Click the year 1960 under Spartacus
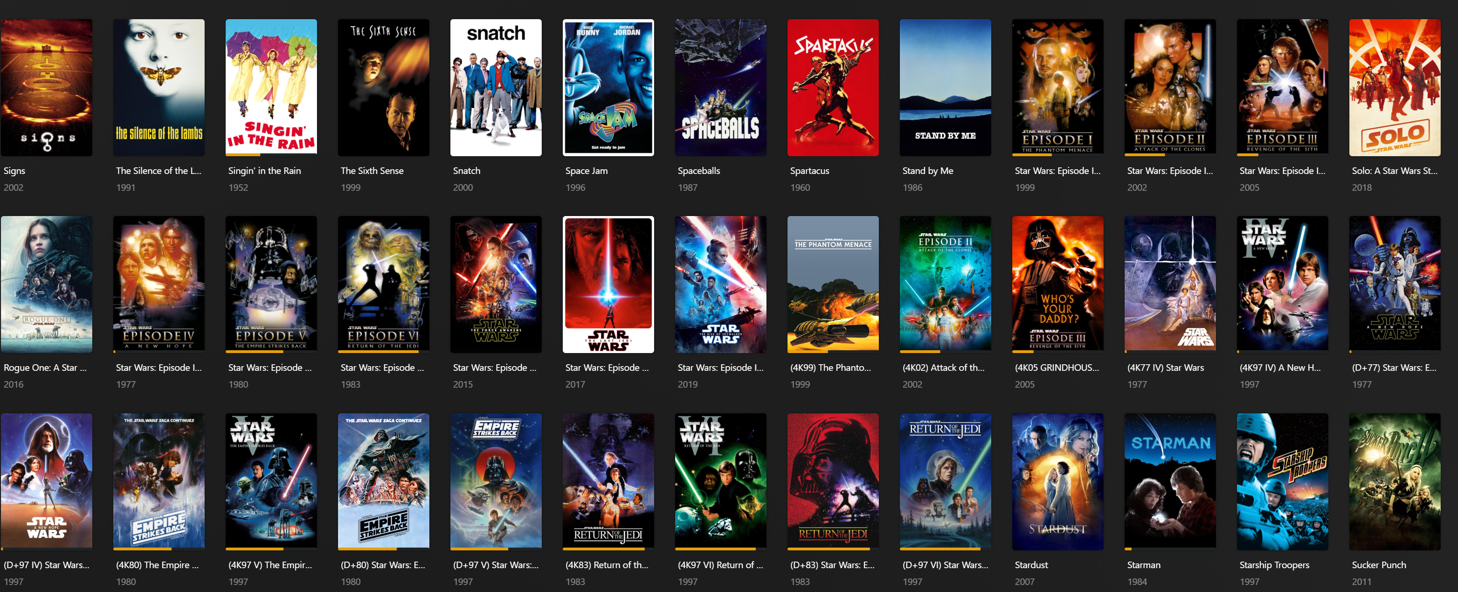Screen dimensions: 1458x592 point(800,188)
